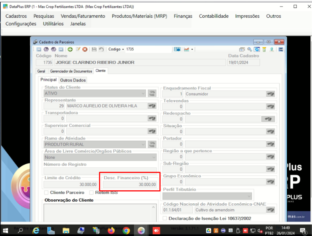312x236 pixels.
Task: Select the Cliente tab
Action: click(x=100, y=71)
